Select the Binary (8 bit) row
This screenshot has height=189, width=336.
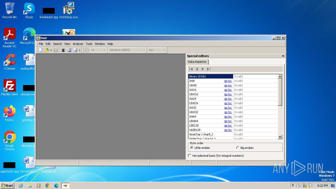233,76
